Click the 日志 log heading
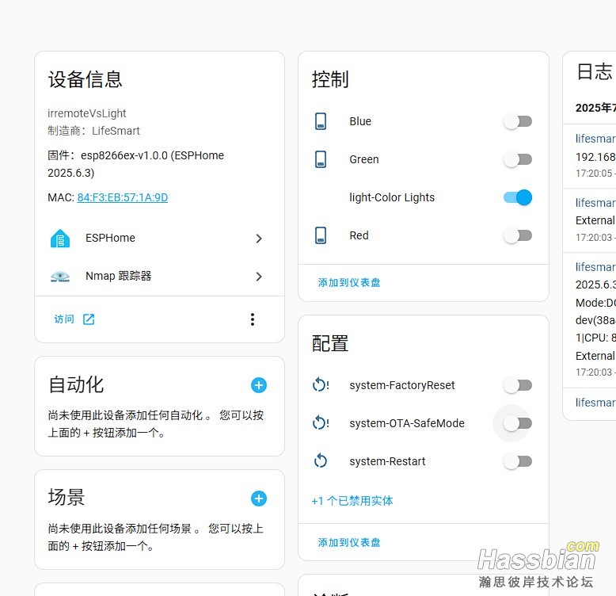 tap(595, 72)
